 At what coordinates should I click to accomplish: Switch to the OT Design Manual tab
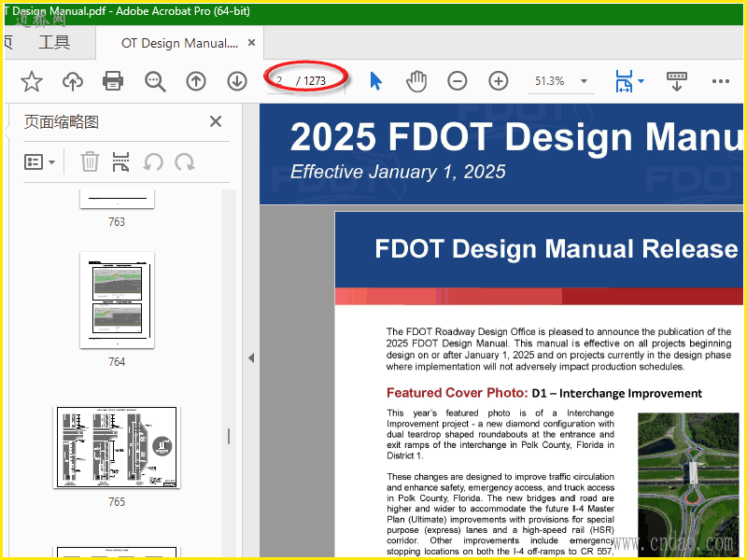click(179, 43)
